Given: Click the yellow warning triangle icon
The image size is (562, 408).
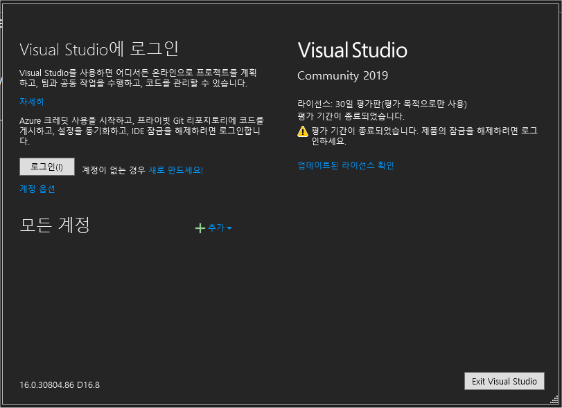Looking at the screenshot, I should click(303, 131).
